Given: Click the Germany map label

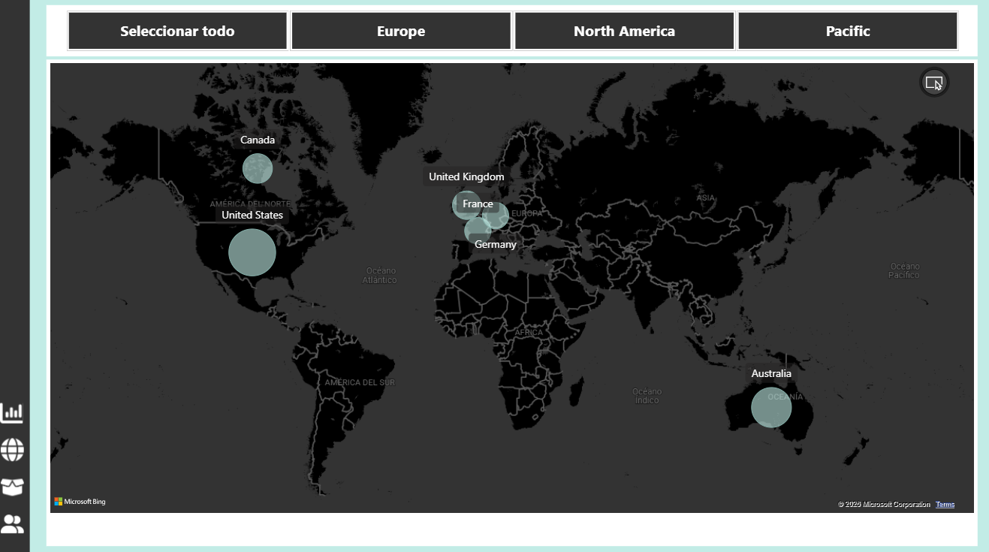Looking at the screenshot, I should click(x=496, y=244).
